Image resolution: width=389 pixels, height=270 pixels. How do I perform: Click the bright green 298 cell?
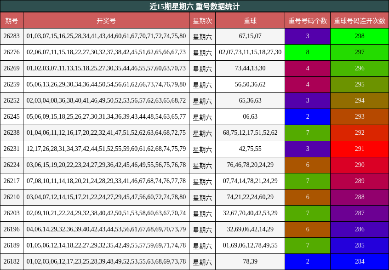coord(360,36)
